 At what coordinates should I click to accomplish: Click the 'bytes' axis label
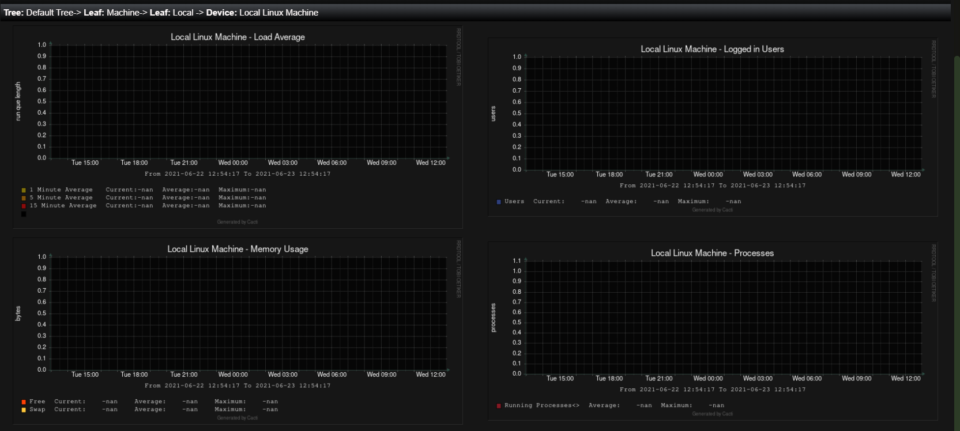click(18, 313)
